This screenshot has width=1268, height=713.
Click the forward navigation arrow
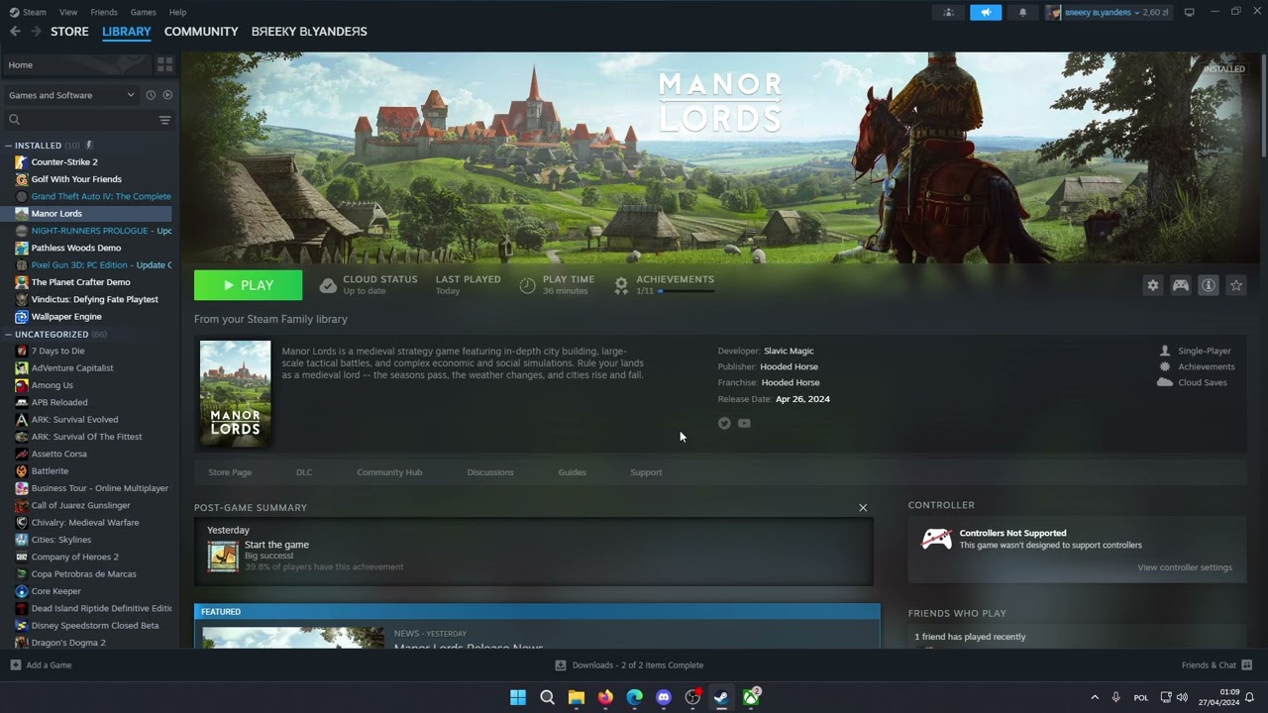[x=36, y=32]
